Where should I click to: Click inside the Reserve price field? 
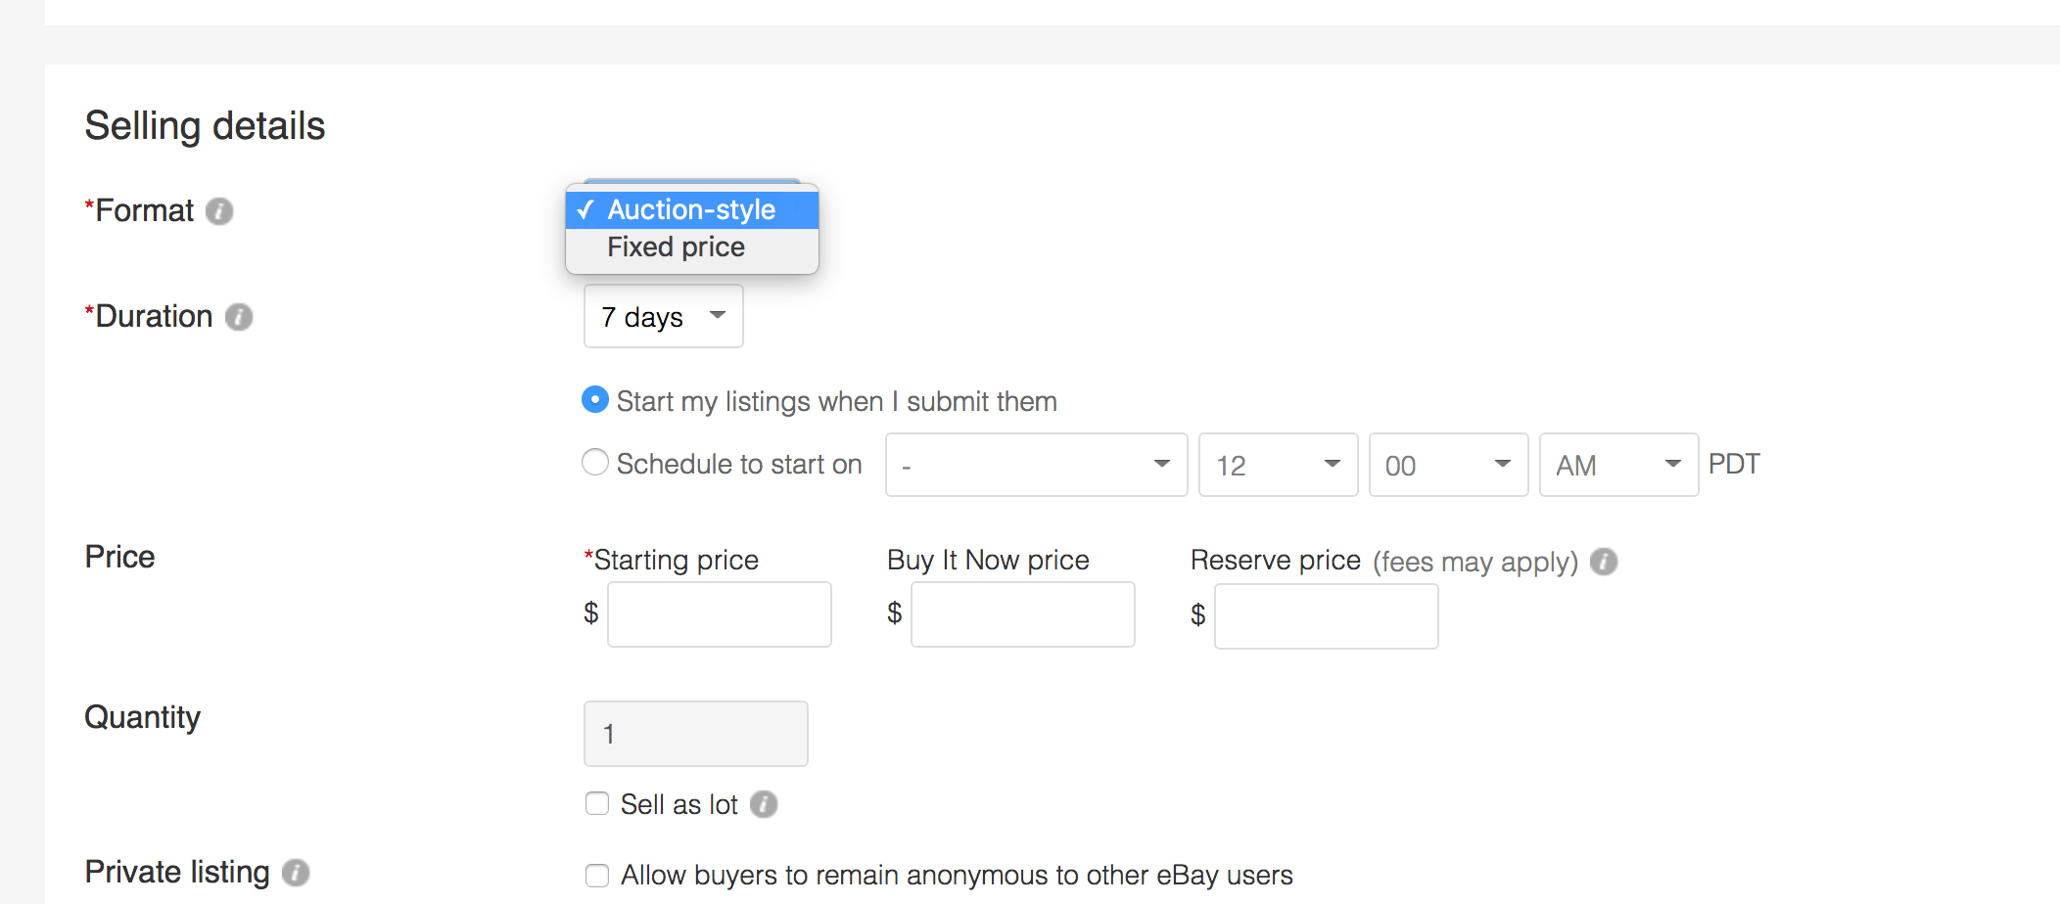click(x=1325, y=615)
